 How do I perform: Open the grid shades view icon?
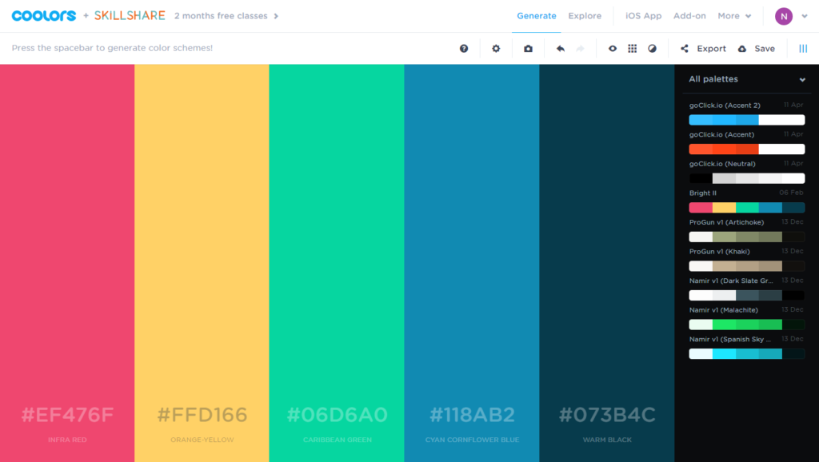pyautogui.click(x=633, y=49)
